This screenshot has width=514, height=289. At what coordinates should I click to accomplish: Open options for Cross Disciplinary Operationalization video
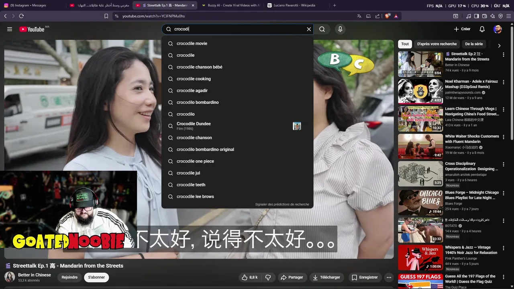coord(504,165)
